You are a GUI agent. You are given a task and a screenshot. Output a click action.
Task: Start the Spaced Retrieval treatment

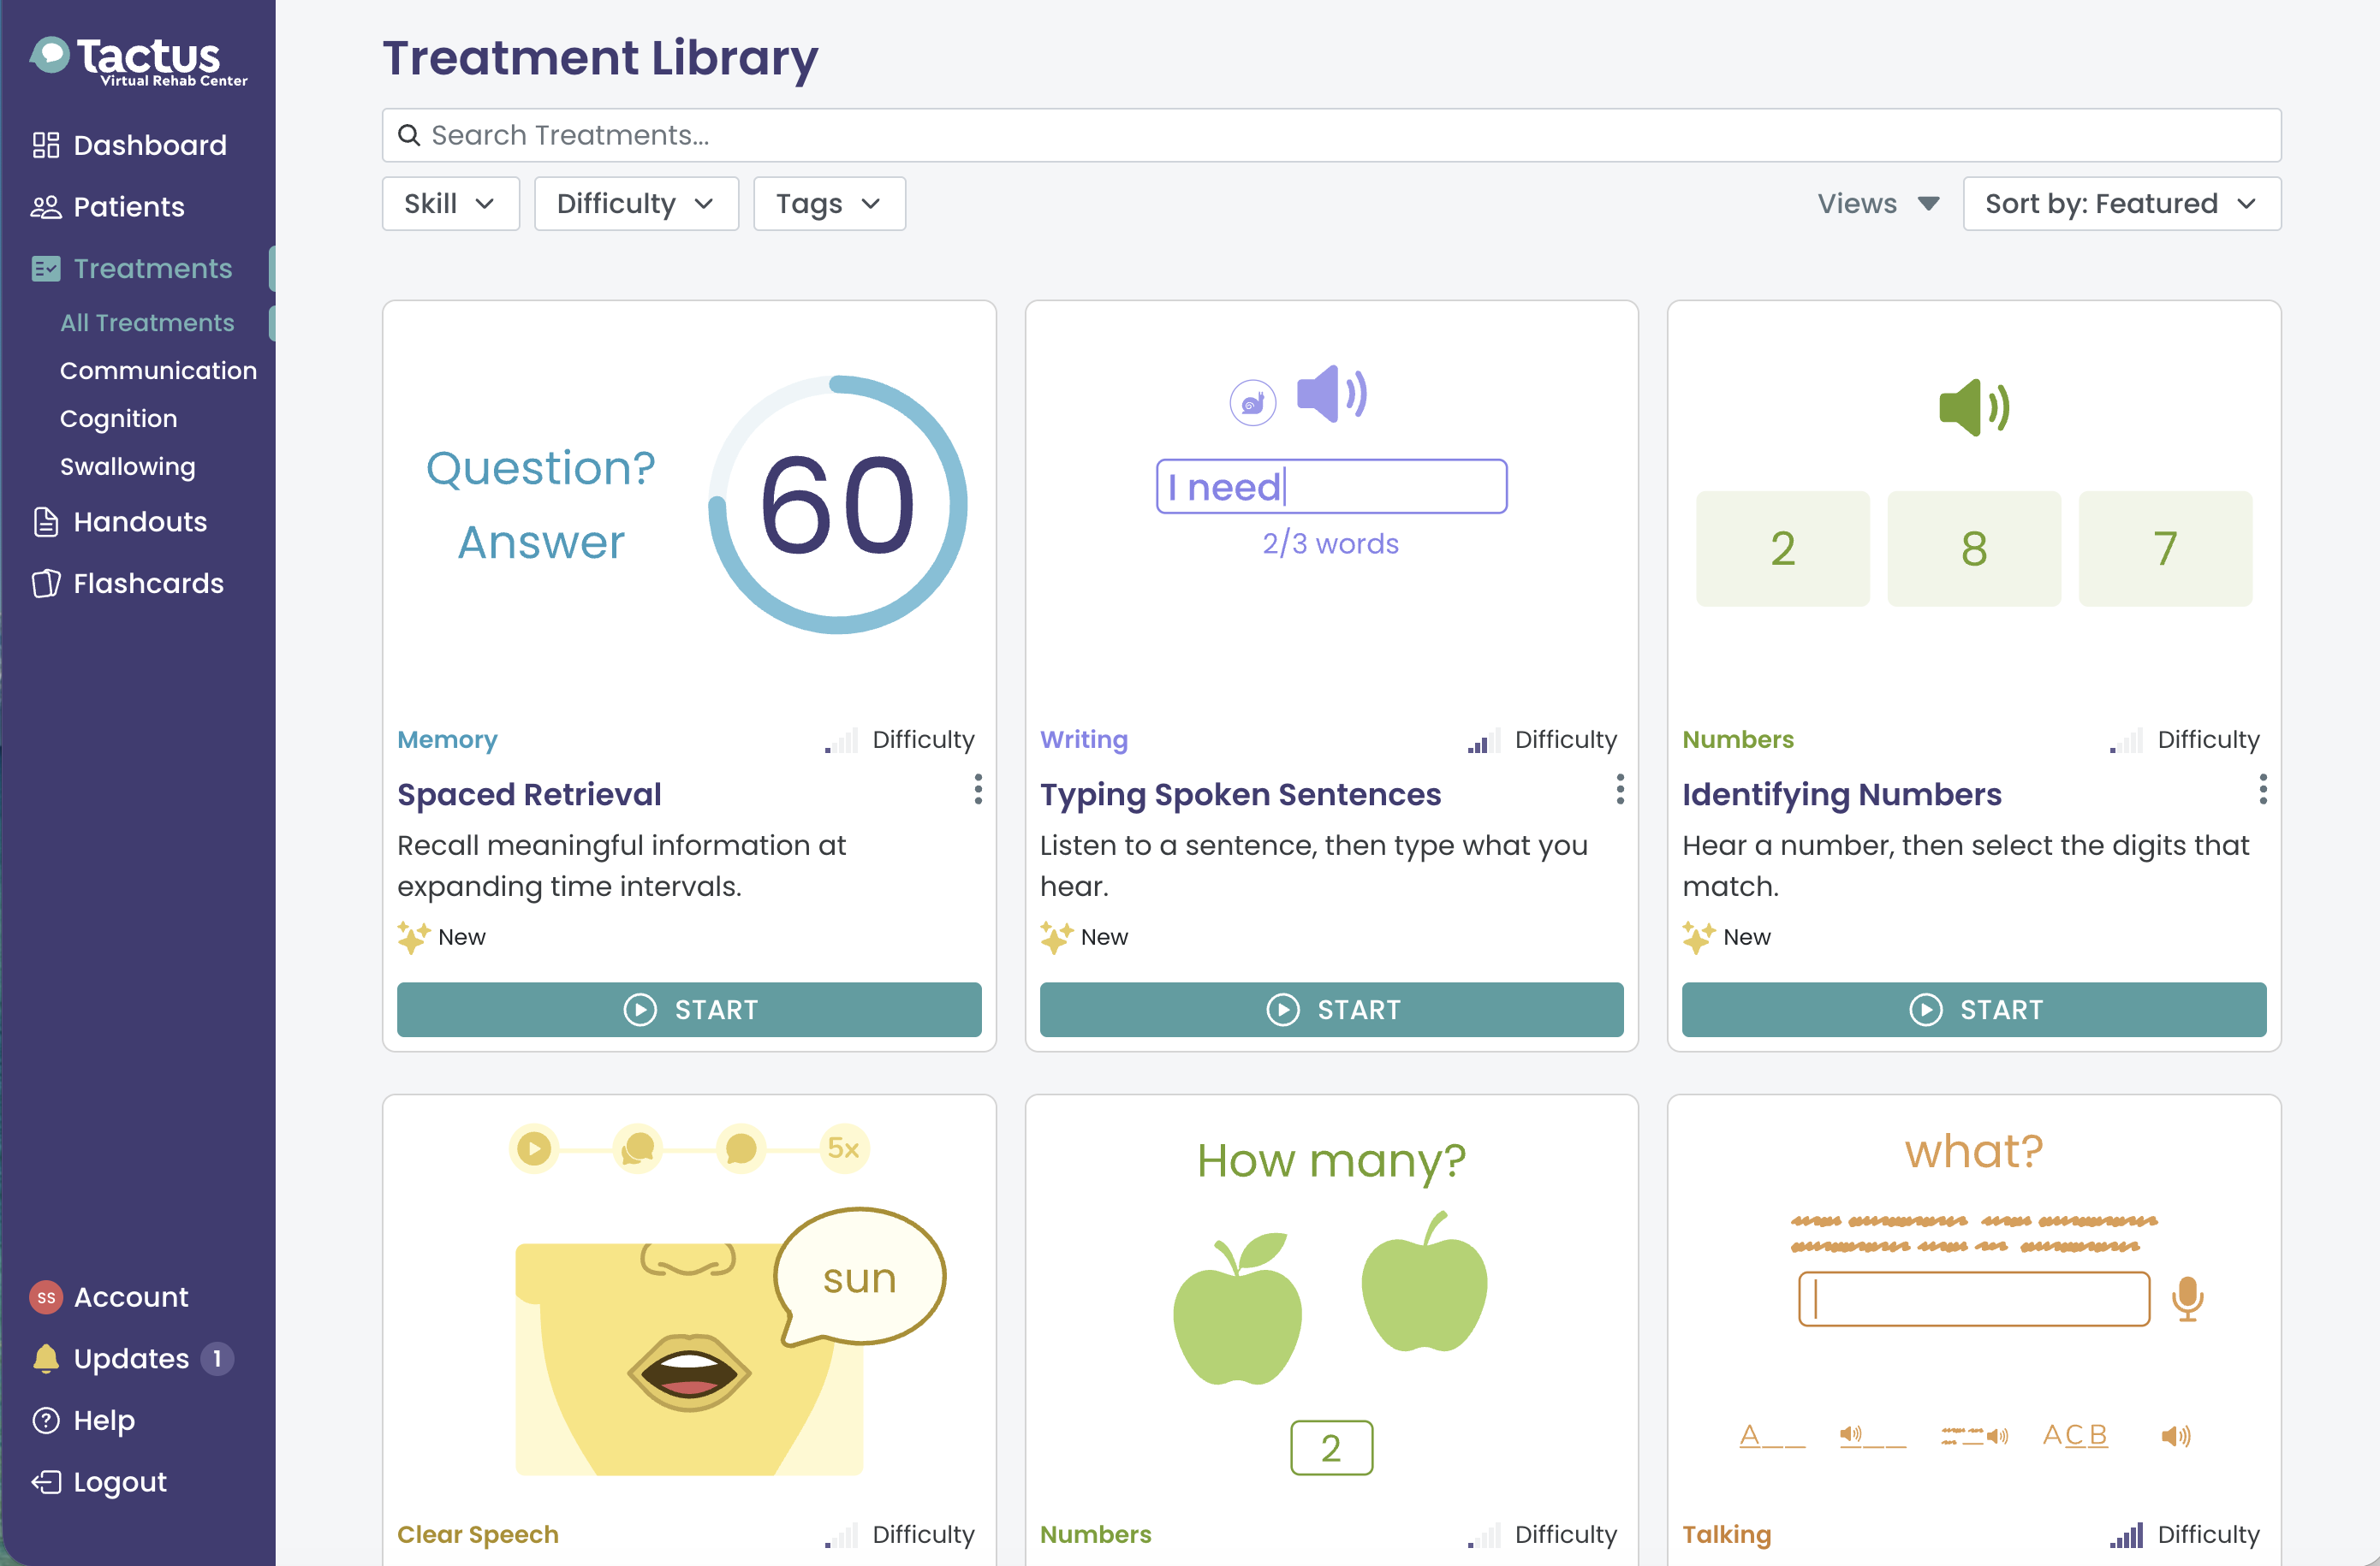pyautogui.click(x=689, y=1010)
